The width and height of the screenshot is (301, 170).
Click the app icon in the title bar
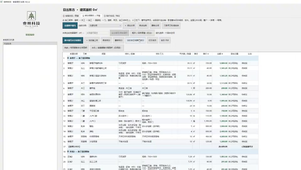click(2, 2)
